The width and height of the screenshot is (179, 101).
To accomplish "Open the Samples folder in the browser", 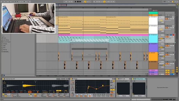I will (x=5, y=44).
